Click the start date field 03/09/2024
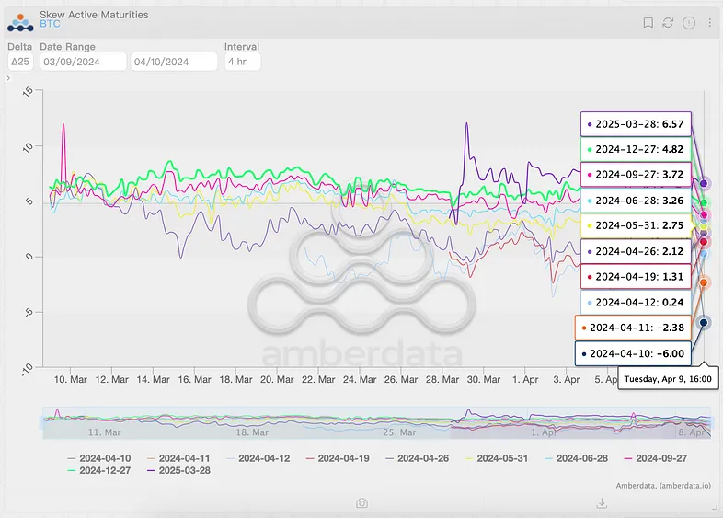This screenshot has height=518, width=723. 82,62
